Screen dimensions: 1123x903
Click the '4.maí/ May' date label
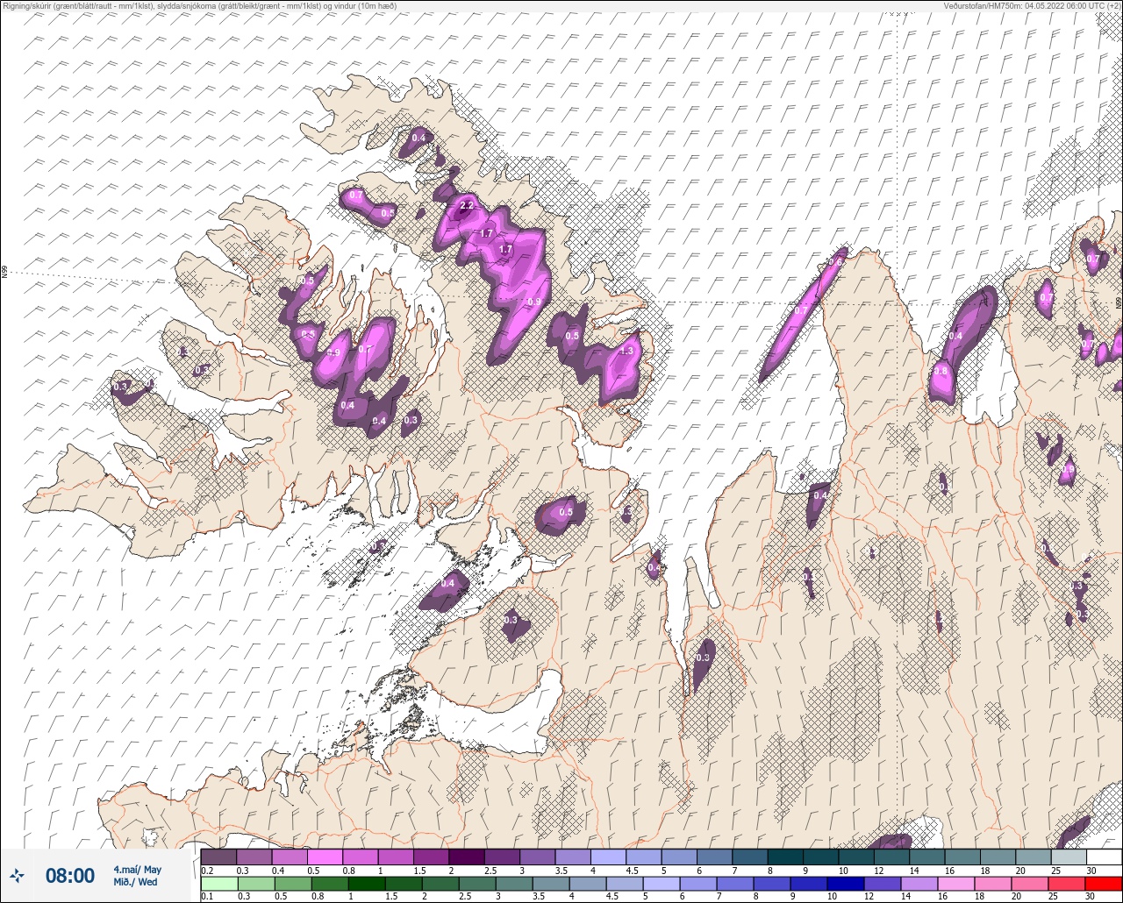point(137,870)
